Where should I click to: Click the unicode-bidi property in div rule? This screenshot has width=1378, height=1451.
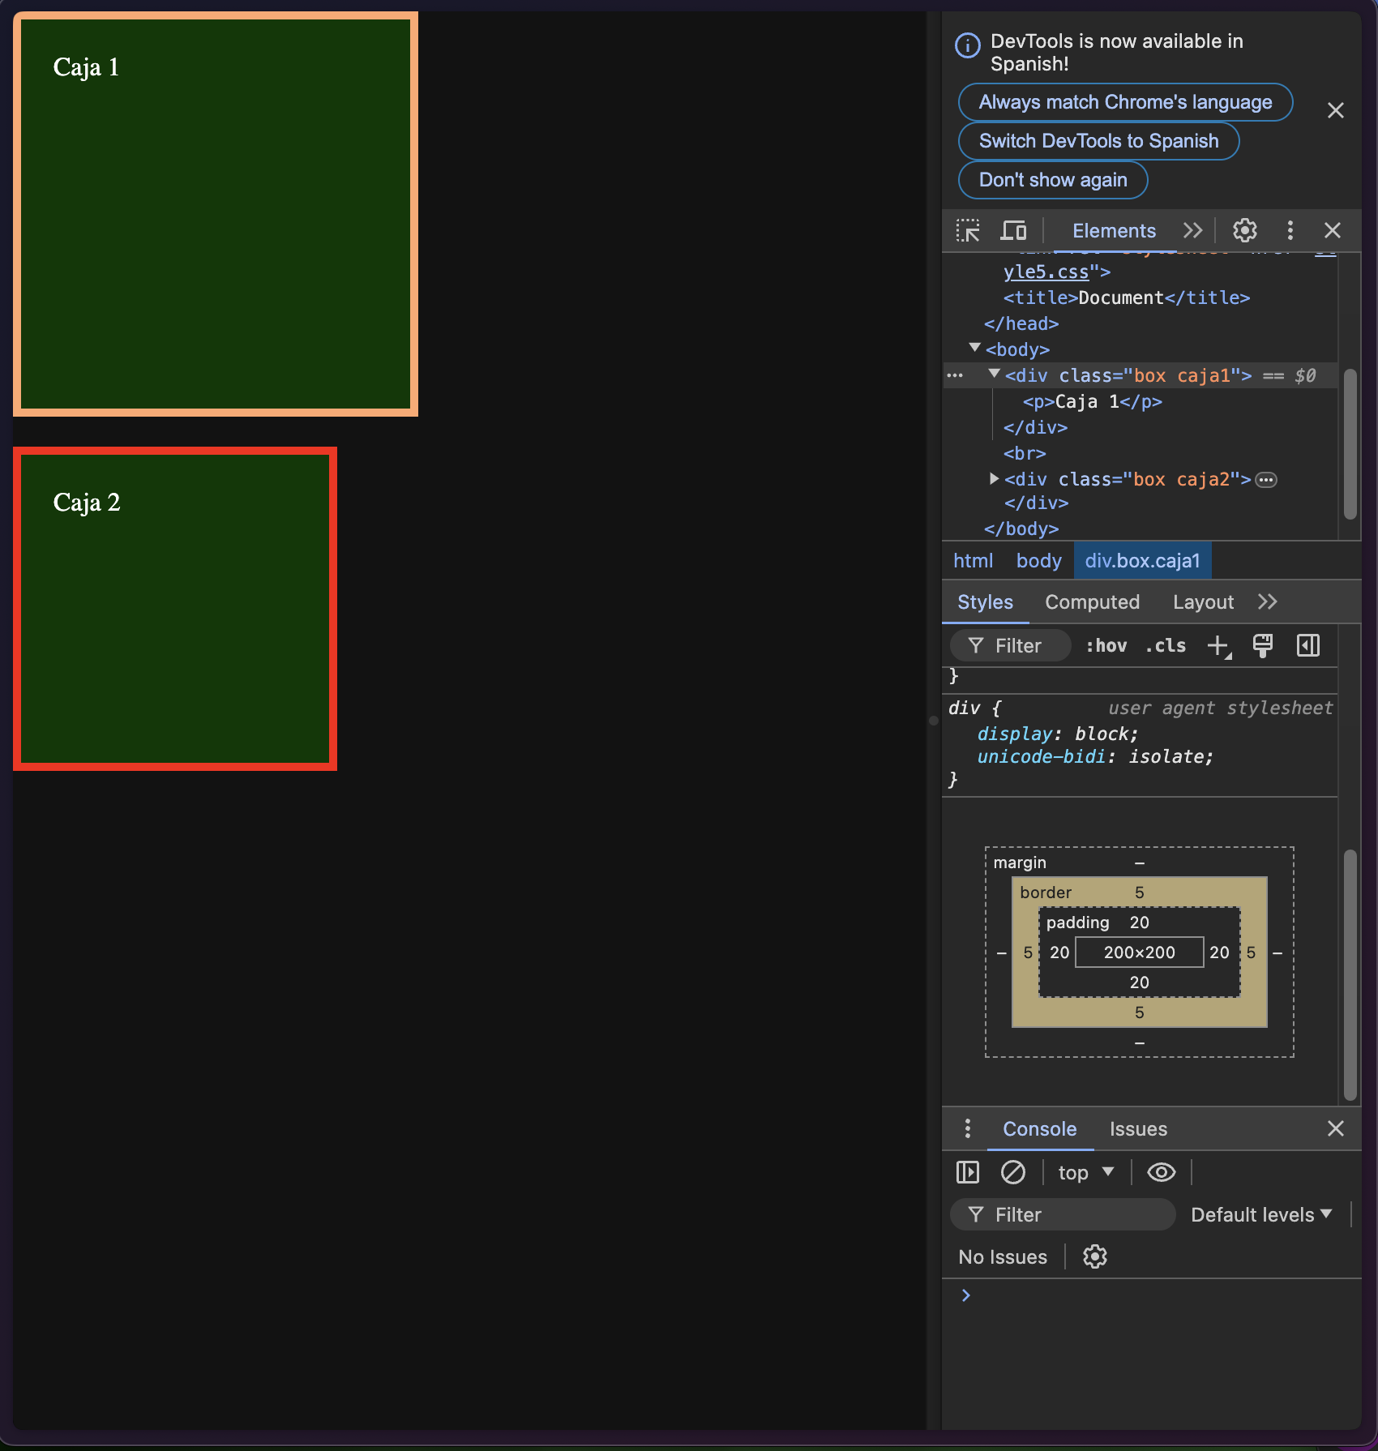tap(1041, 757)
